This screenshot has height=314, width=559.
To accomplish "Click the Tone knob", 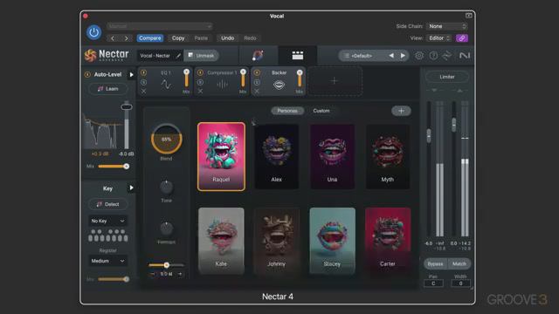I will pyautogui.click(x=166, y=187).
